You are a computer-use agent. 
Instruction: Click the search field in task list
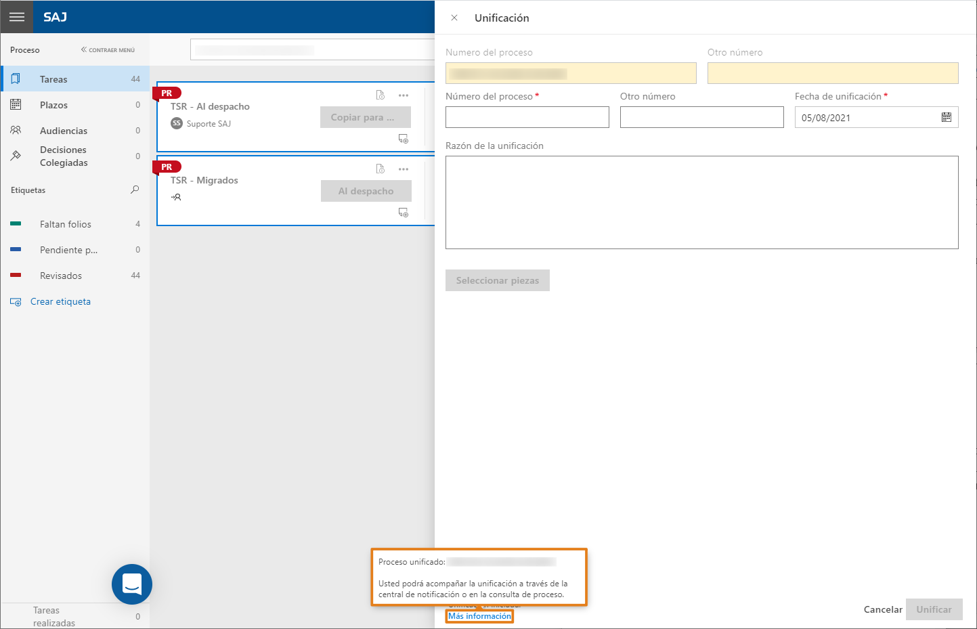pos(312,50)
